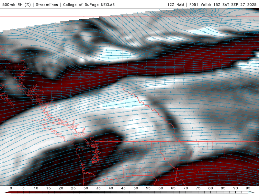Click the "F051" forecast hour label
The width and height of the screenshot is (259, 194).
click(x=194, y=5)
